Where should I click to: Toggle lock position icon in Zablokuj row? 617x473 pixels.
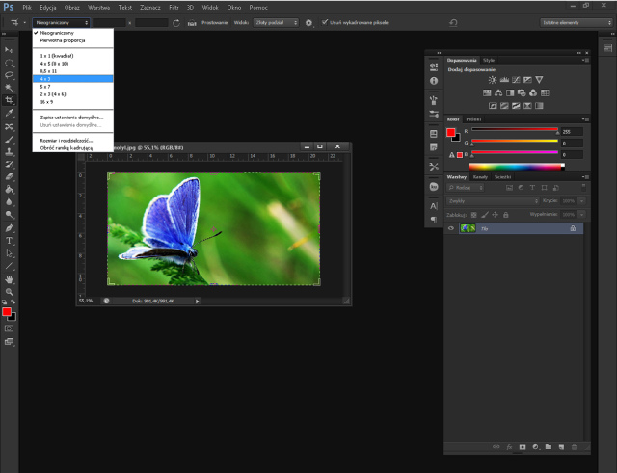tap(495, 215)
